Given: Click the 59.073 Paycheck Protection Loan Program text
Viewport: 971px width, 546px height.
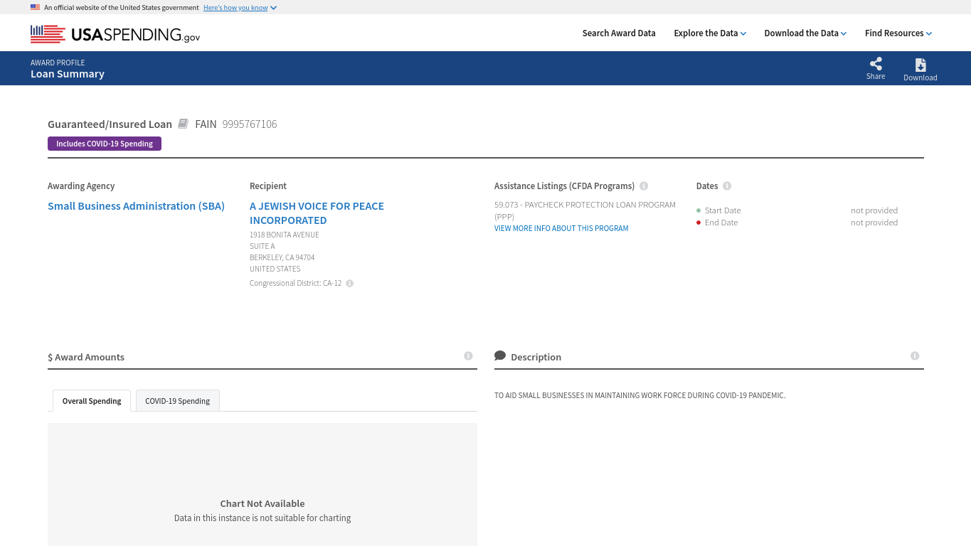Looking at the screenshot, I should tap(585, 210).
